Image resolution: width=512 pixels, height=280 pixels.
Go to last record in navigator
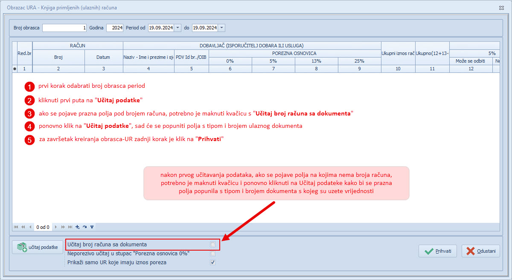[70, 227]
